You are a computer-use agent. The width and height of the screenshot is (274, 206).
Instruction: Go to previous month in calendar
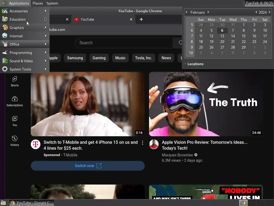pyautogui.click(x=187, y=12)
